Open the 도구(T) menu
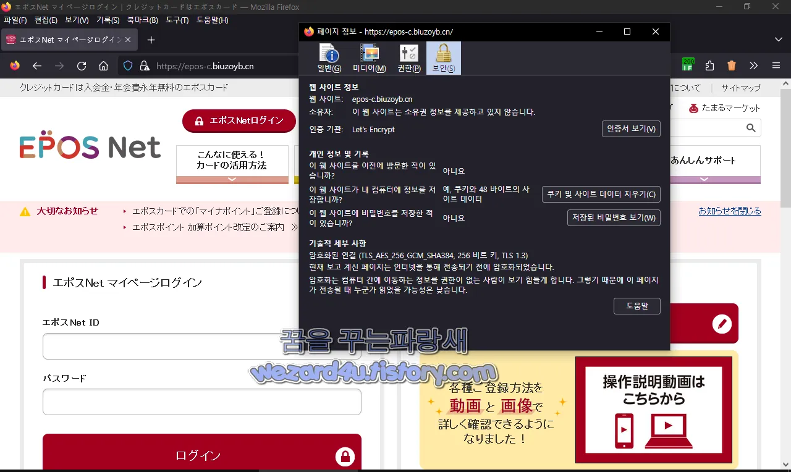The height and width of the screenshot is (472, 791). pyautogui.click(x=177, y=20)
